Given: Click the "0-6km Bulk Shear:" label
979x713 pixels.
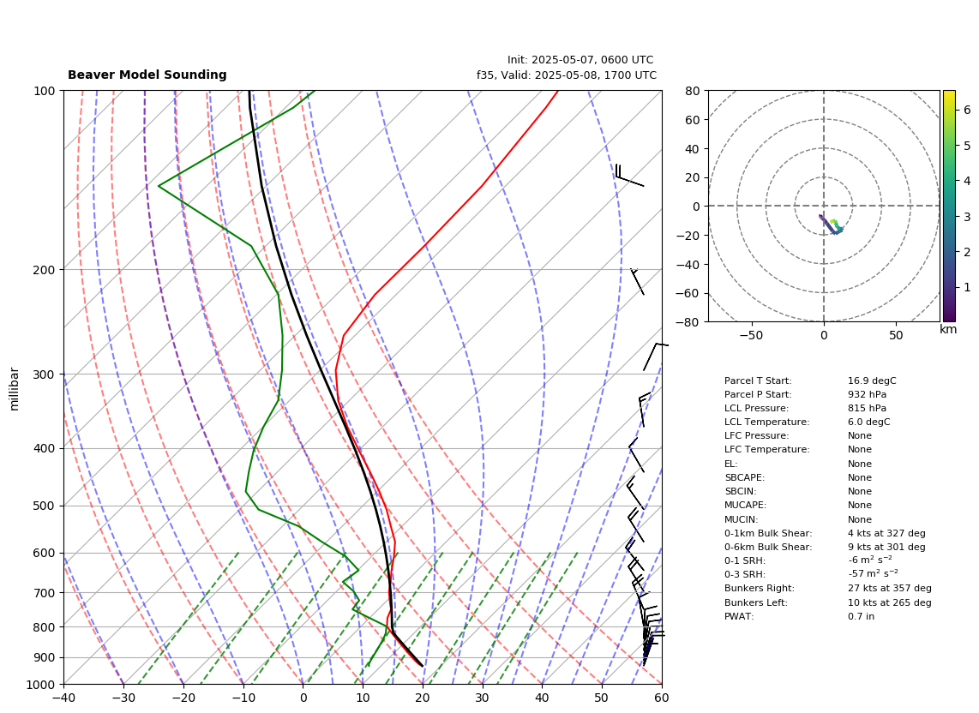Looking at the screenshot, I should tap(768, 547).
